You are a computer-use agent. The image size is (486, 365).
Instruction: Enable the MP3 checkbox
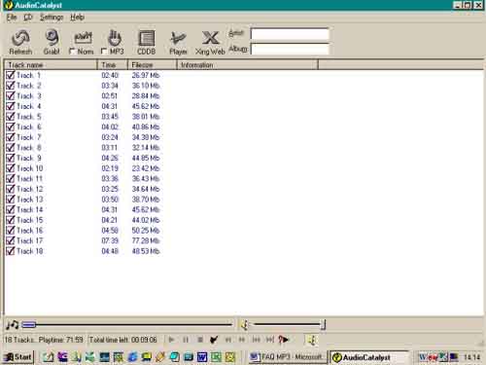pyautogui.click(x=104, y=52)
